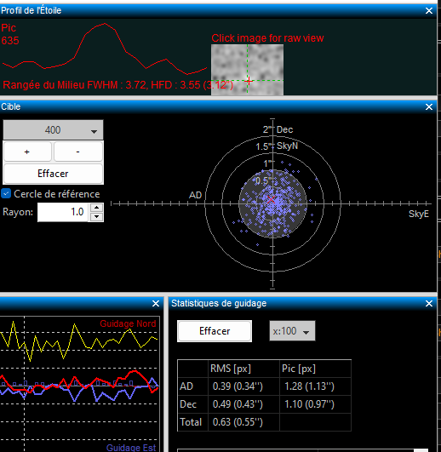Screen dimensions: 441x452
Task: Click the Guidage Nord label
Action: pos(128,323)
